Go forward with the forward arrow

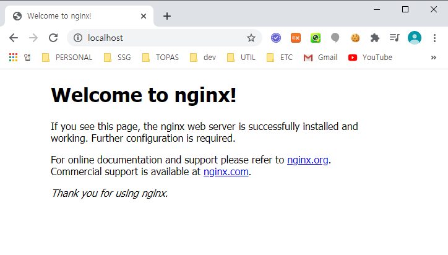[x=33, y=38]
